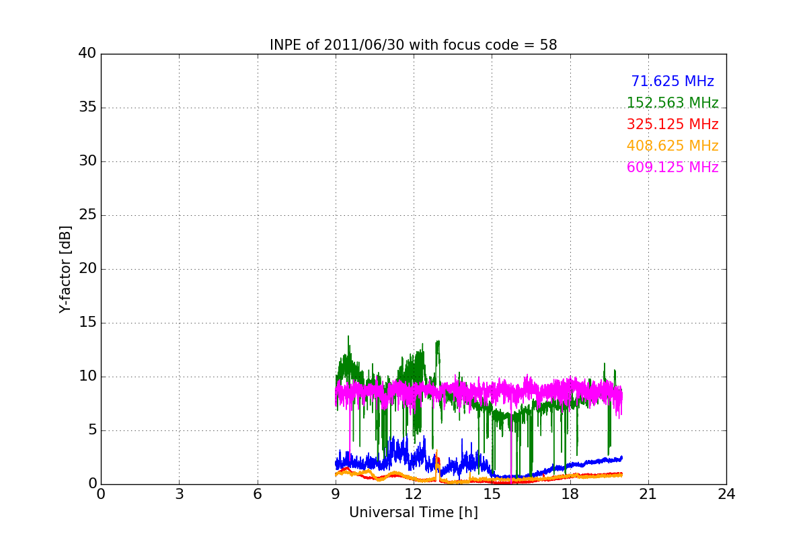Click the x-axis tick label 24
This screenshot has height=538, width=807.
726,494
